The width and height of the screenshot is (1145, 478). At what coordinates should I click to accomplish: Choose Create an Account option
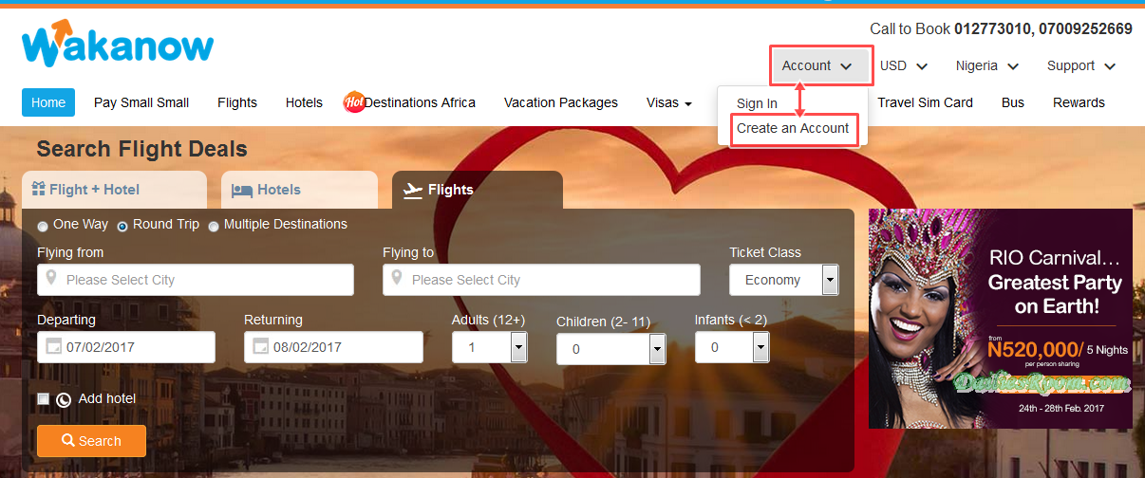[793, 128]
